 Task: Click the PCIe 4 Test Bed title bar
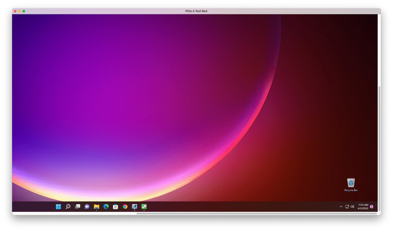(x=196, y=11)
